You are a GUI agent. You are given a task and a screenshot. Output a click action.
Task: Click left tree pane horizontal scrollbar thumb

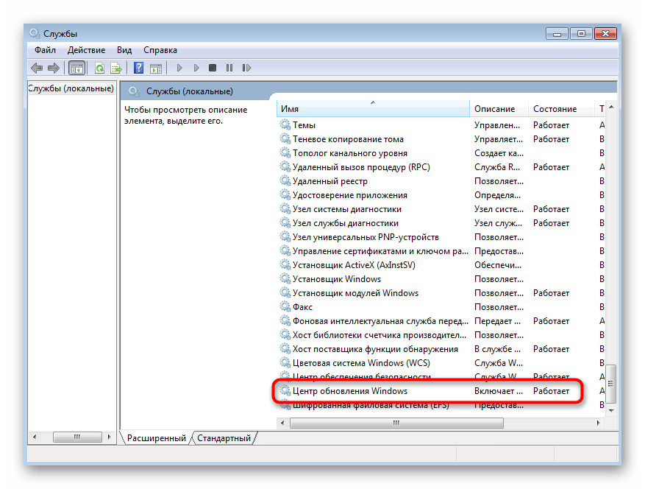coord(77,437)
